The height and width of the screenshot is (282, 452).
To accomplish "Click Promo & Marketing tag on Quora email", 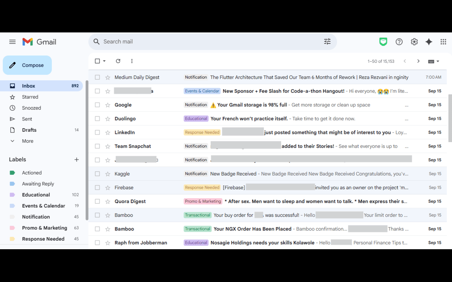I will (203, 201).
